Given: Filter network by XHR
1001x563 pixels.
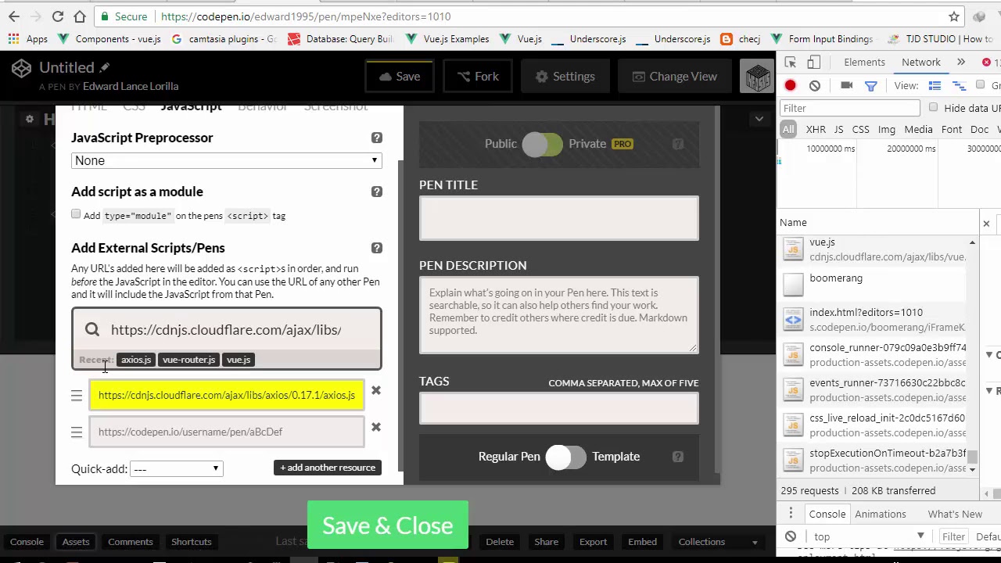Looking at the screenshot, I should click(x=816, y=130).
